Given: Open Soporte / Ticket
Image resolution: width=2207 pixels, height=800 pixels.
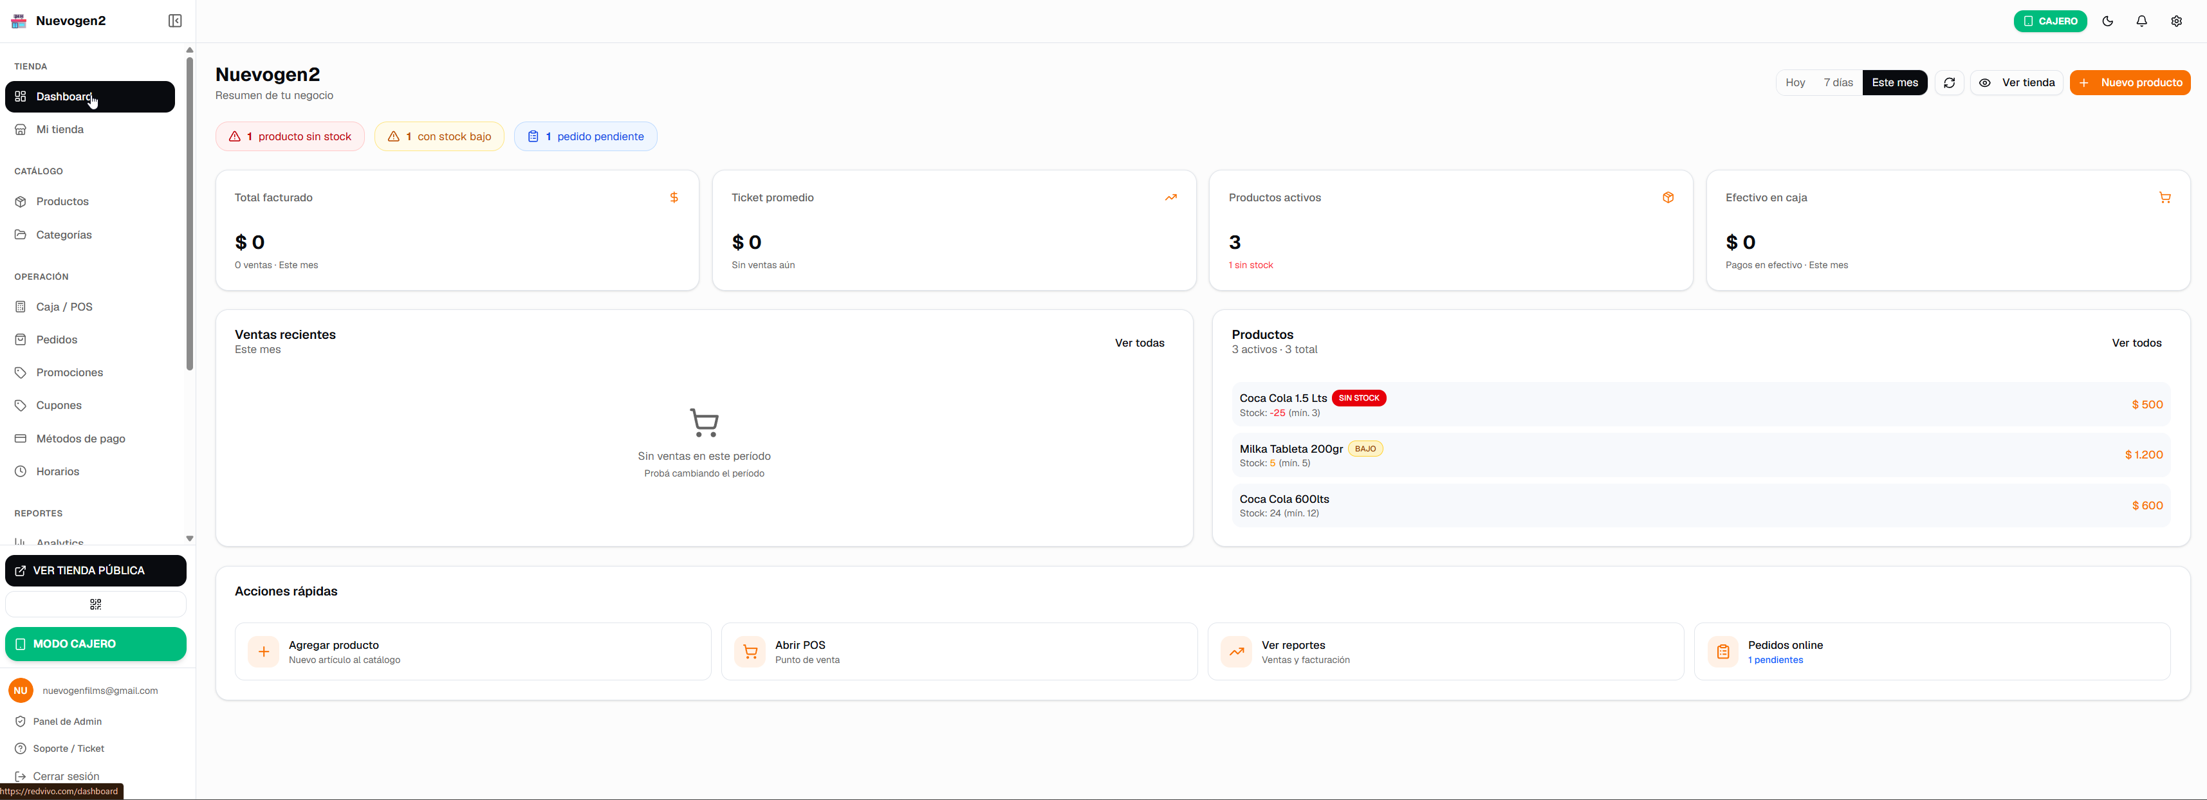Looking at the screenshot, I should pos(69,749).
